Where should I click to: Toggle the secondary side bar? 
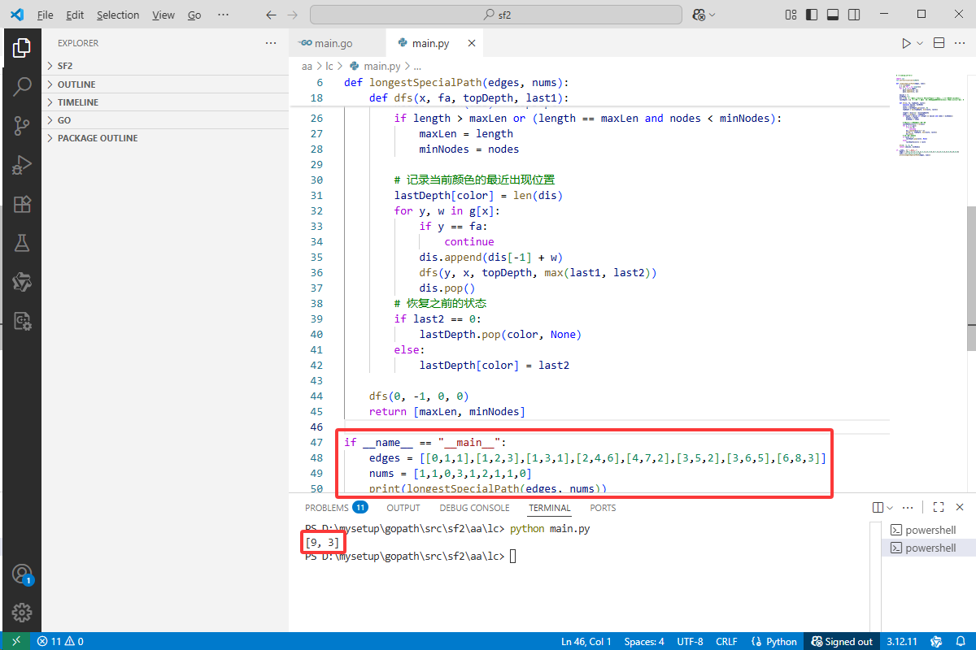[854, 15]
